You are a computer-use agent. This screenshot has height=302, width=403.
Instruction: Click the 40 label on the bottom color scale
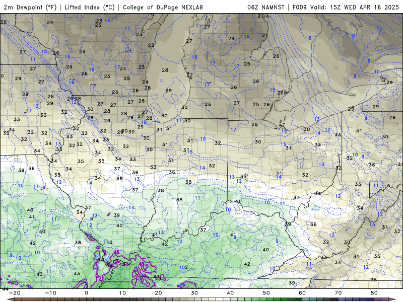(x=230, y=293)
